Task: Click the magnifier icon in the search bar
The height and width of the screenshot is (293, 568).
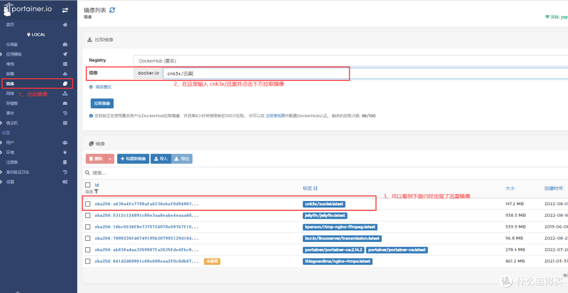Action: click(x=88, y=173)
